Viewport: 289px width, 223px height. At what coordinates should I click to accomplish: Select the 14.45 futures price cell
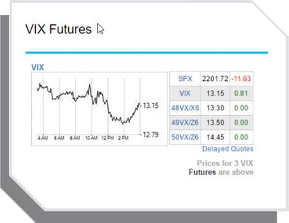(215, 137)
